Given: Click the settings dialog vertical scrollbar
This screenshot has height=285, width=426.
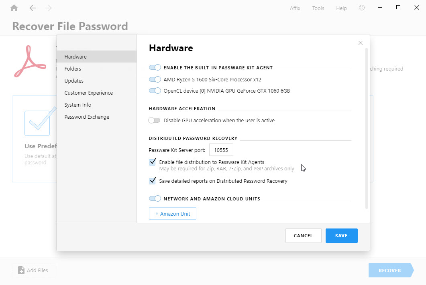Looking at the screenshot, I should 366,128.
